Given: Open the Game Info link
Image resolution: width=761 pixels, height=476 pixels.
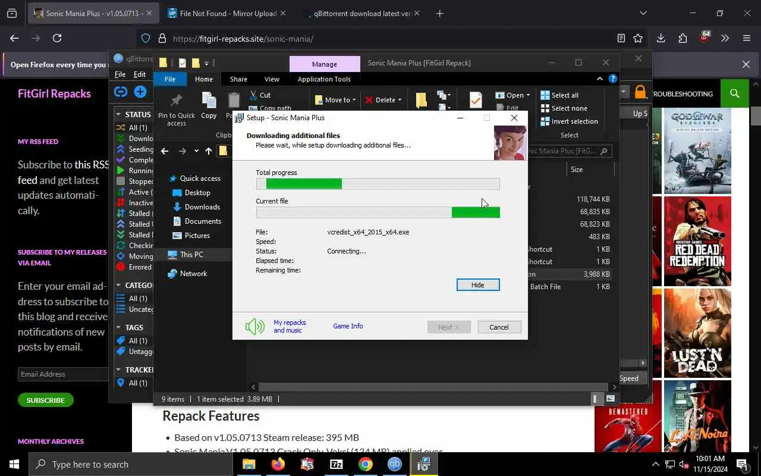Looking at the screenshot, I should 348,326.
